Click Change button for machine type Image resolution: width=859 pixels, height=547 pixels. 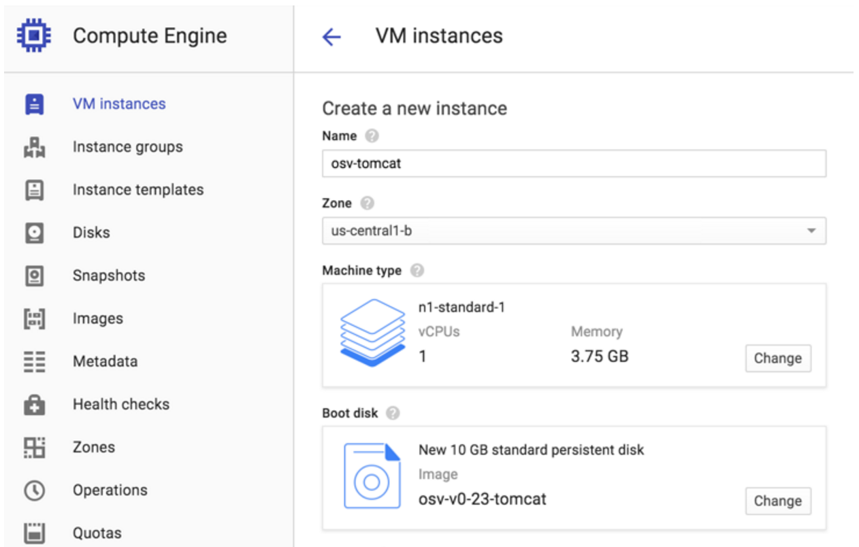(777, 359)
